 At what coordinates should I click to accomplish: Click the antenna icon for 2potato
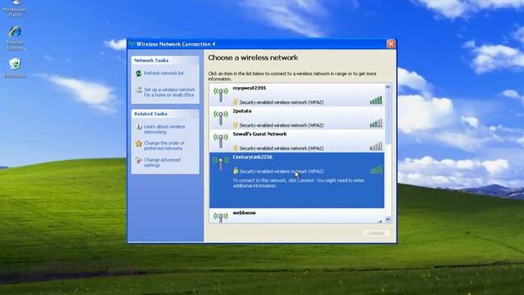[220, 118]
